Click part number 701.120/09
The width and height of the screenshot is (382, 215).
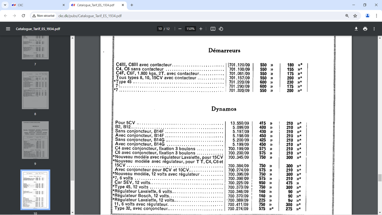pyautogui.click(x=239, y=65)
